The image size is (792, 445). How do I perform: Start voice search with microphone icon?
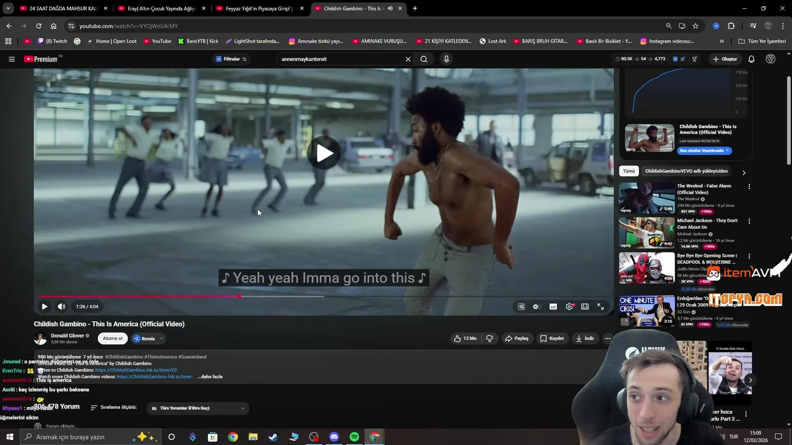pos(446,59)
